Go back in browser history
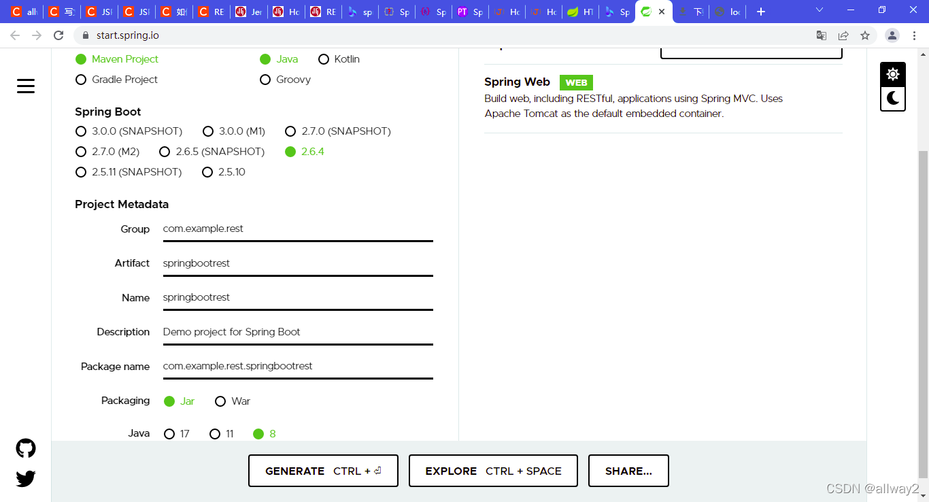The height and width of the screenshot is (502, 929). pyautogui.click(x=15, y=35)
